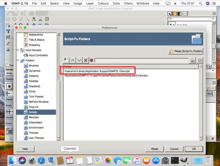Open Spotlight search in the menu bar
220x166 pixels.
(x=201, y=4)
